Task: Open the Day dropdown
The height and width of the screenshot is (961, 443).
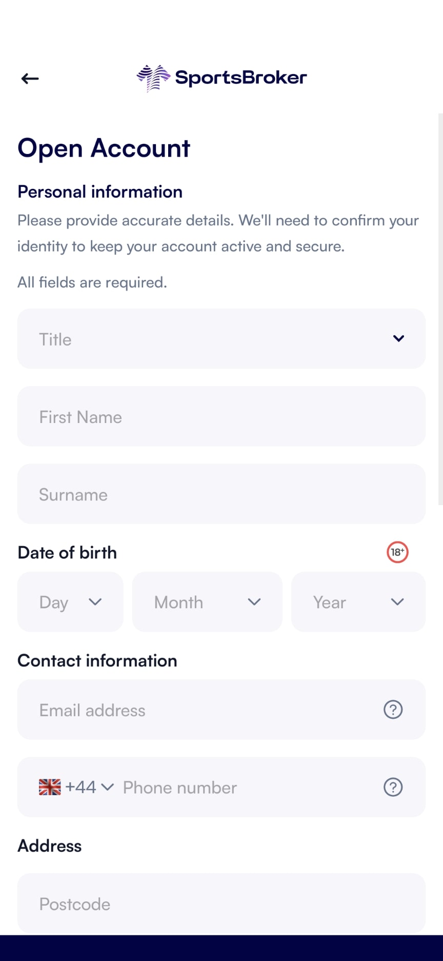Action: [x=70, y=602]
